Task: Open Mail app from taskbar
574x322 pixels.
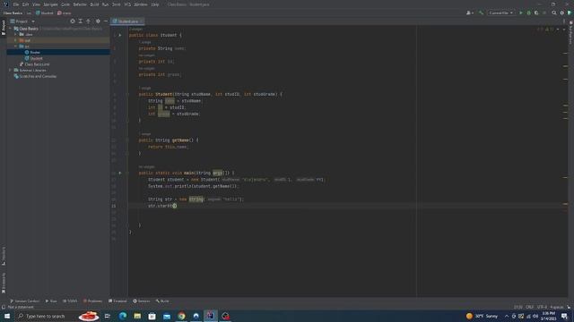Action: [167, 316]
